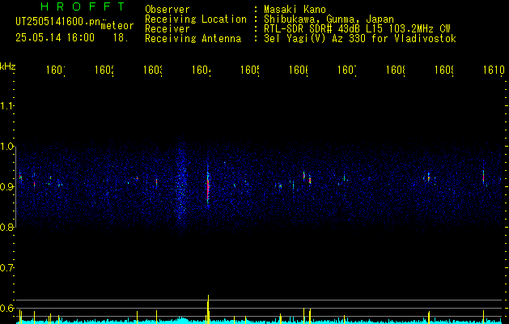Click the 0.8 frequency axis label

tap(6, 227)
